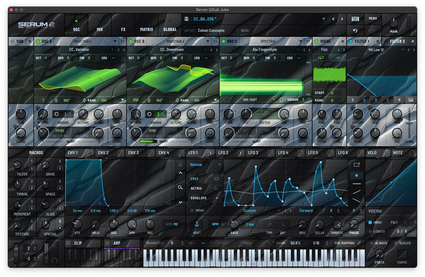The image size is (425, 277).
Task: Open the LFO Normal mode dropdown
Action: (205, 165)
